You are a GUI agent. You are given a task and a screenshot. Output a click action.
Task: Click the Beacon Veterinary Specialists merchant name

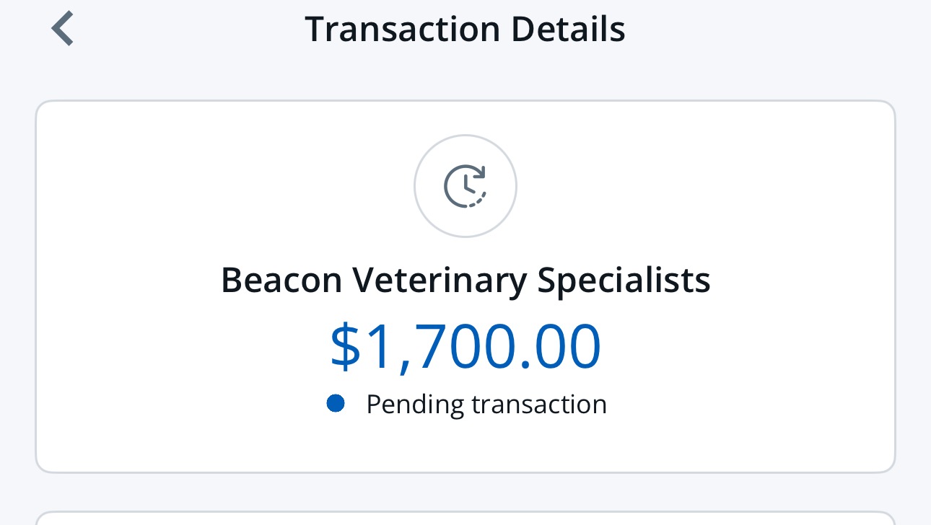tap(465, 280)
